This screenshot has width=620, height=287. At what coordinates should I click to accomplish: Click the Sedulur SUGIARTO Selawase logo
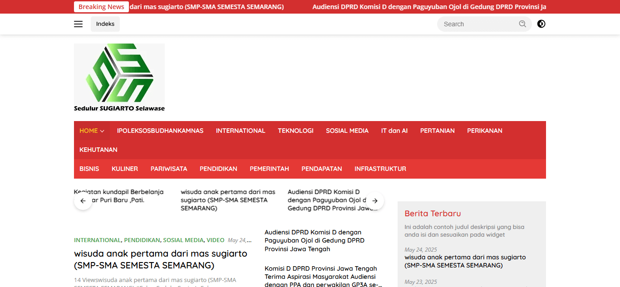coord(119,78)
